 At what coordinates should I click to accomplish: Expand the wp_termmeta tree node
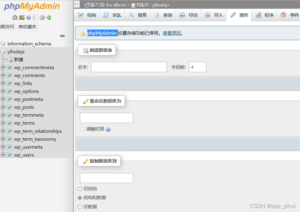[3, 115]
